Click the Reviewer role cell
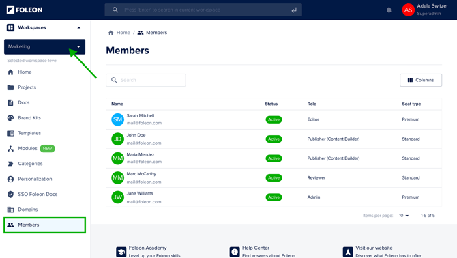The width and height of the screenshot is (457, 258). click(316, 178)
